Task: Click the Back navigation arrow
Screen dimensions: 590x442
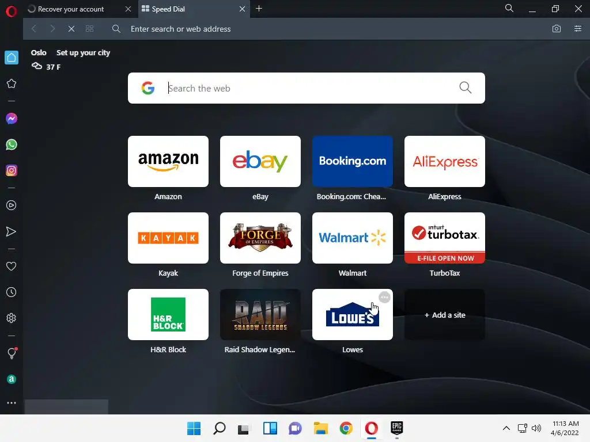Action: 34,29
